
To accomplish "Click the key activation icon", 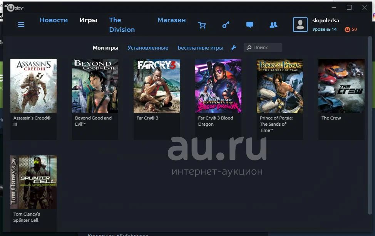I will tap(226, 25).
